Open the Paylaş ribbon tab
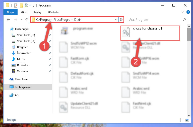The width and height of the screenshot is (193, 127). coord(37,12)
